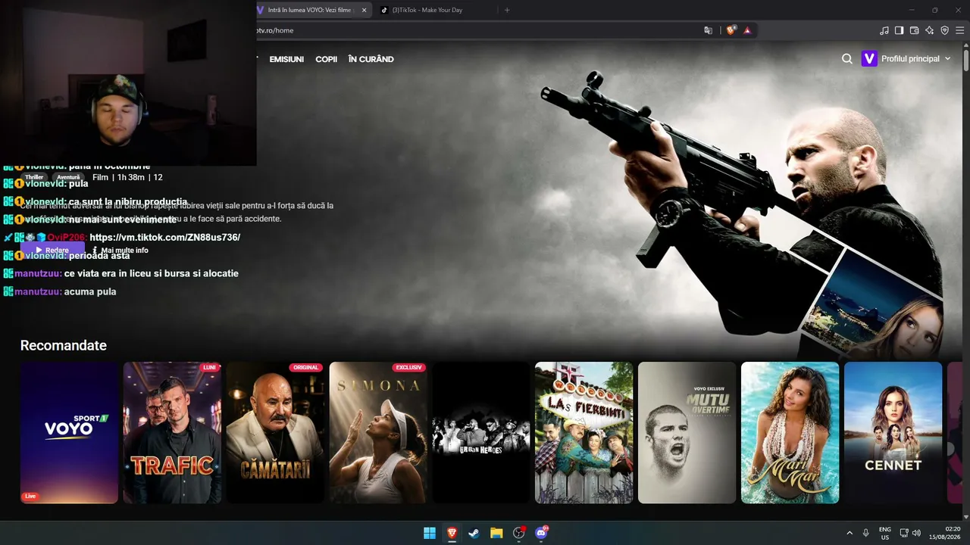Open the EMISIUNI menu

tap(286, 59)
